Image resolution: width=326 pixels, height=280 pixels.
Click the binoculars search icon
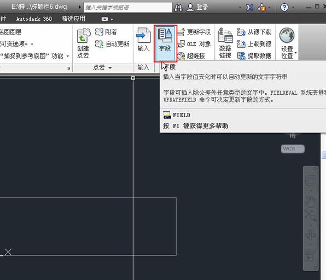[x=178, y=8]
